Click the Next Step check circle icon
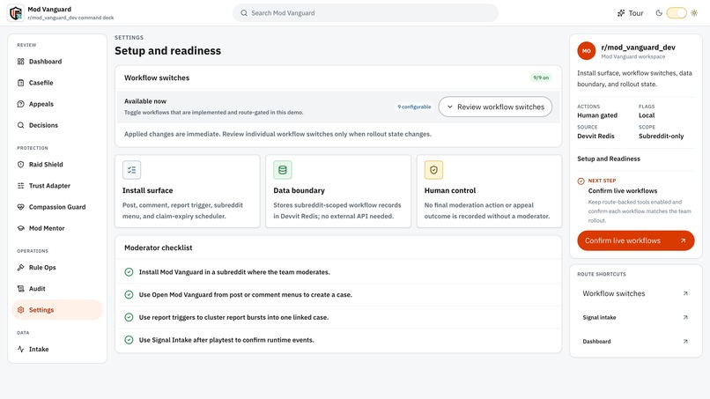This screenshot has width=710, height=399. tap(581, 181)
